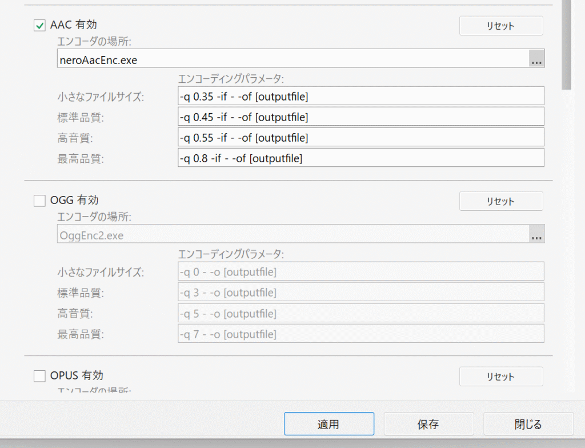Enable the OPUS 有効 checkbox
The width and height of the screenshot is (585, 448).
[x=40, y=376]
